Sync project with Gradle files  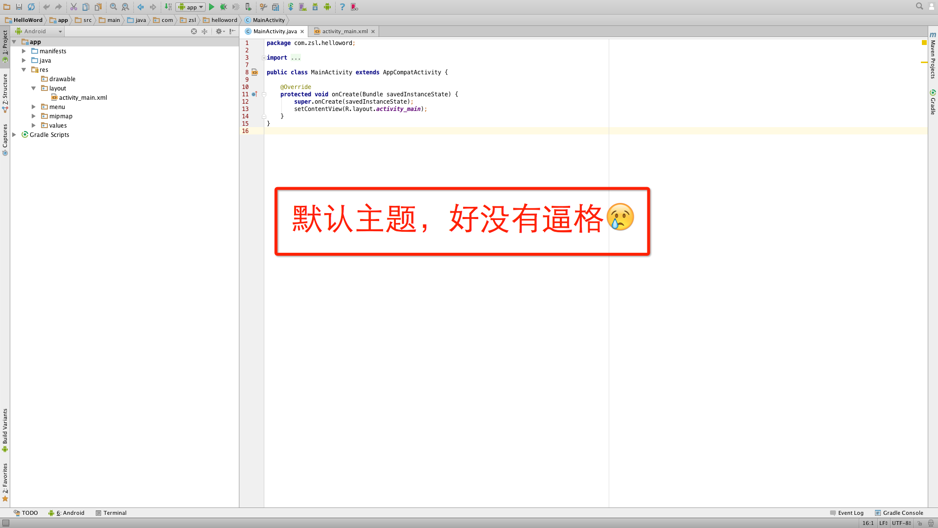[291, 7]
